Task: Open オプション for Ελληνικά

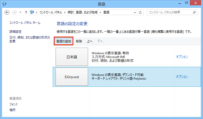Action: (182, 77)
